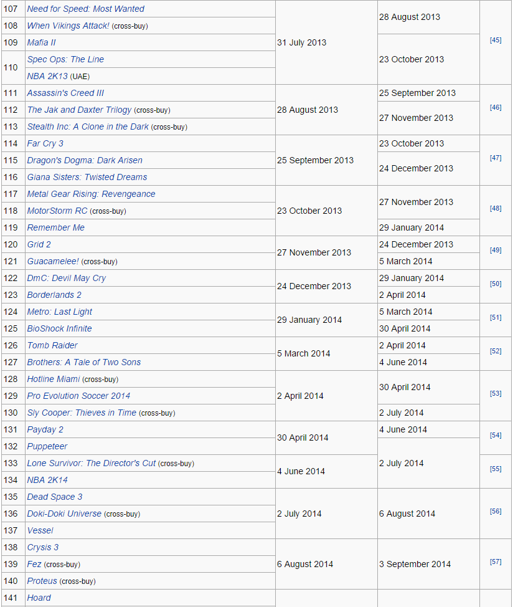Click Sly Cooper: Thieves in Time link
523x607 pixels.
point(82,413)
